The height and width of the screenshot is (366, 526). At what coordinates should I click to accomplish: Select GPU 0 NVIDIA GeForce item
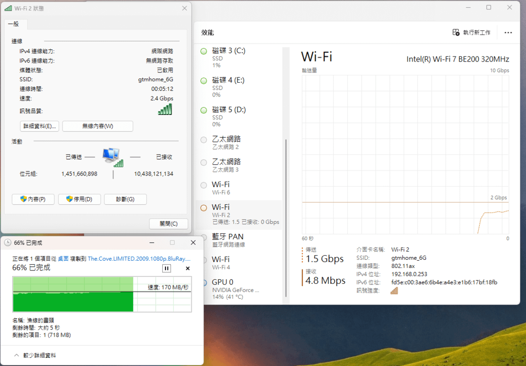pyautogui.click(x=238, y=289)
